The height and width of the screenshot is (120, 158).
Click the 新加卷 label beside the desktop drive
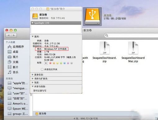tap(108, 16)
